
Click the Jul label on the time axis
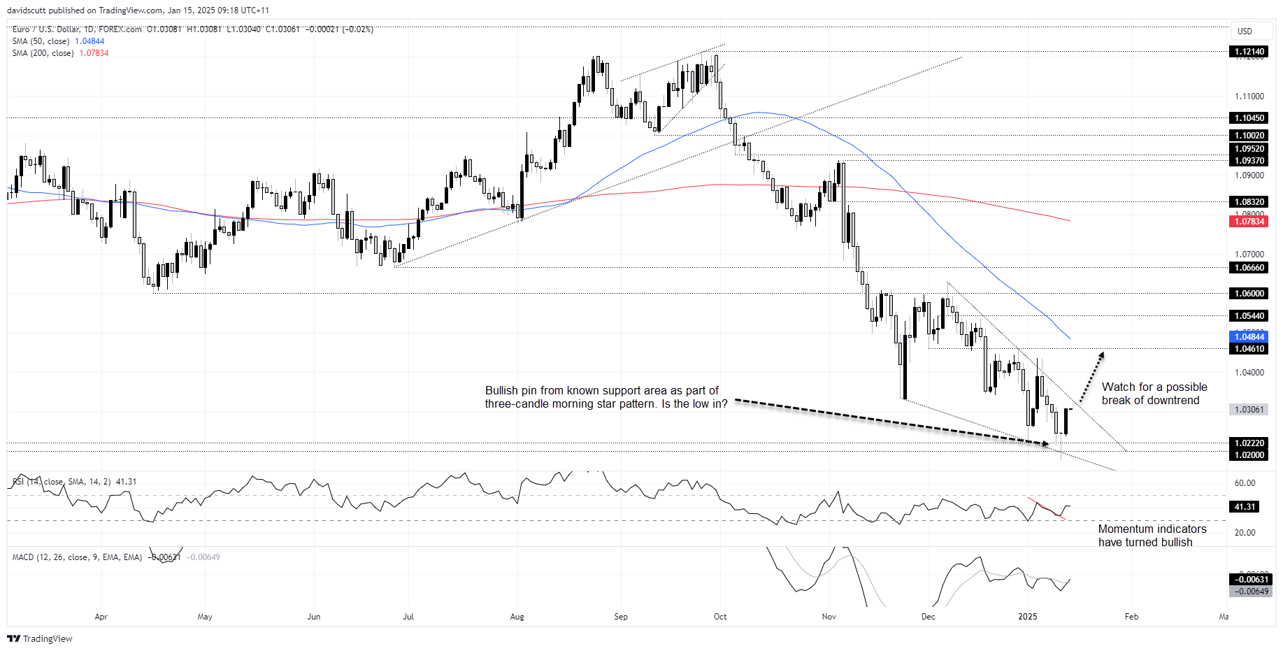coord(408,617)
